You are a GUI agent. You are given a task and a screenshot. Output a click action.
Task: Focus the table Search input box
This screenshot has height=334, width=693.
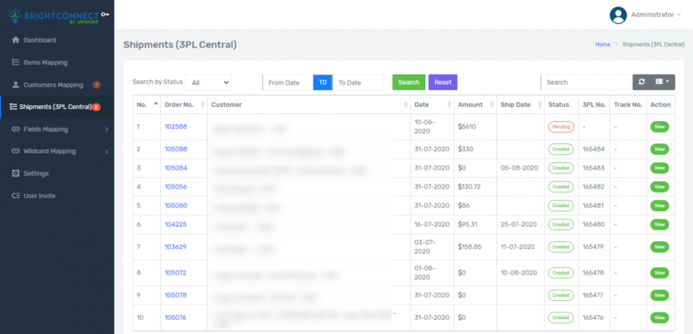click(585, 82)
